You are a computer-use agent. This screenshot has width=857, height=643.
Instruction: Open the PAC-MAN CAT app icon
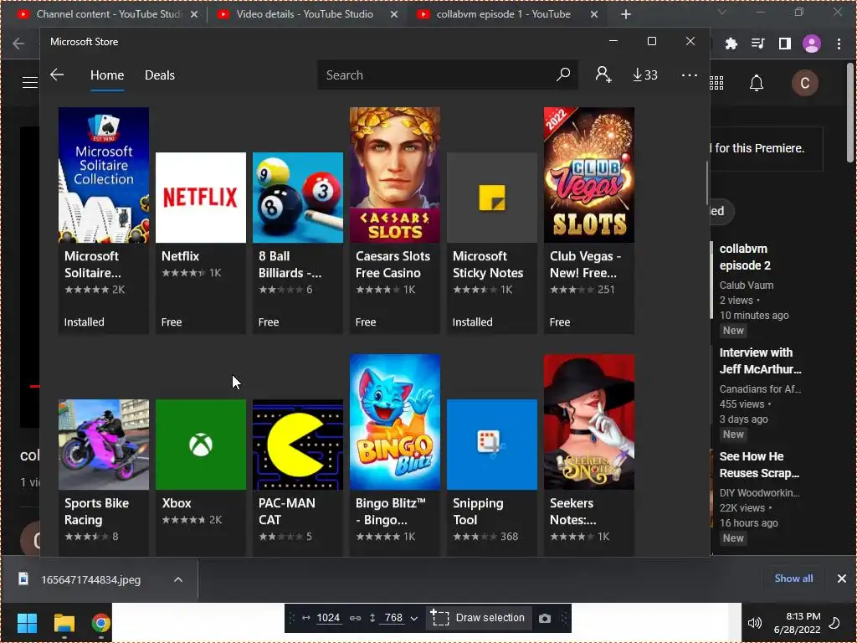click(x=298, y=445)
